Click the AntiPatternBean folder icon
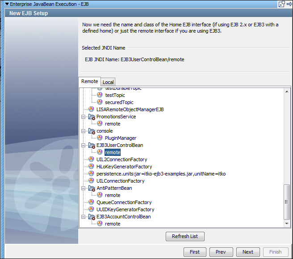The width and height of the screenshot is (293, 259). (x=92, y=188)
